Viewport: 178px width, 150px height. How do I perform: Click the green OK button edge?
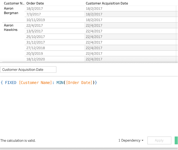176,140
